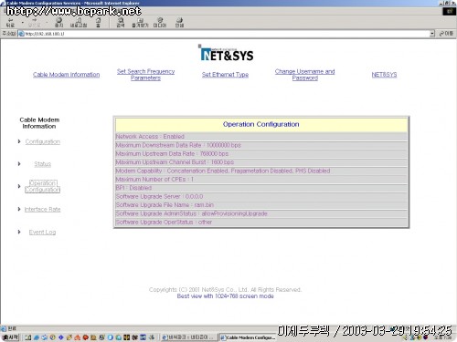Open the Cable Modem Information link
This screenshot has height=342, width=457.
[x=66, y=75]
